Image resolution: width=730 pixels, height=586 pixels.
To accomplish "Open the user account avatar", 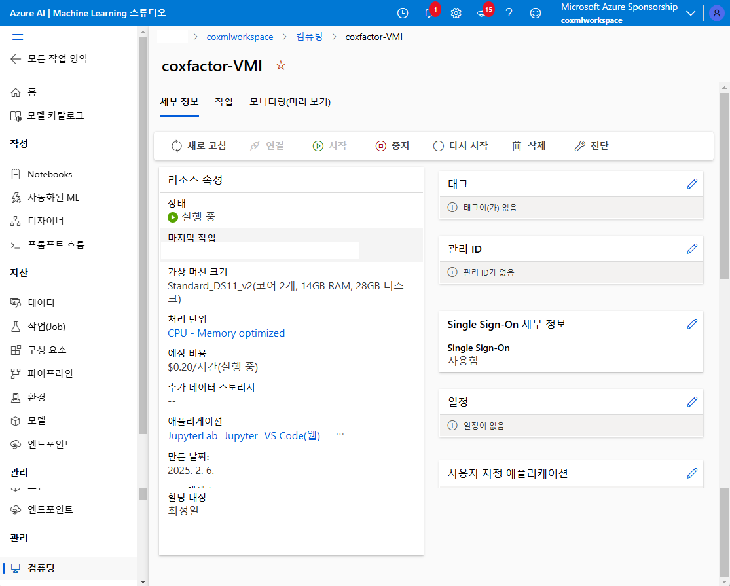I will tap(716, 13).
